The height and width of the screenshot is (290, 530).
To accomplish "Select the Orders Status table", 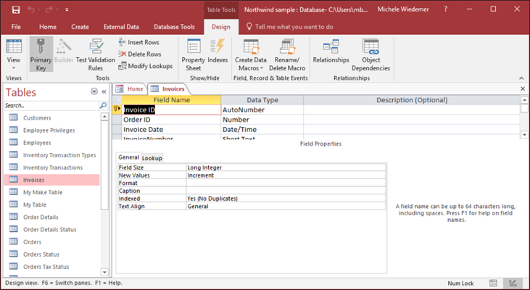I will coord(51,254).
